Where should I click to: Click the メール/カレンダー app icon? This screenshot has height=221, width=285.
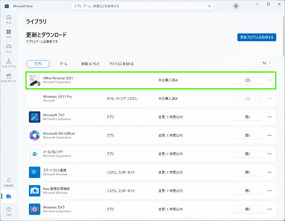34,154
